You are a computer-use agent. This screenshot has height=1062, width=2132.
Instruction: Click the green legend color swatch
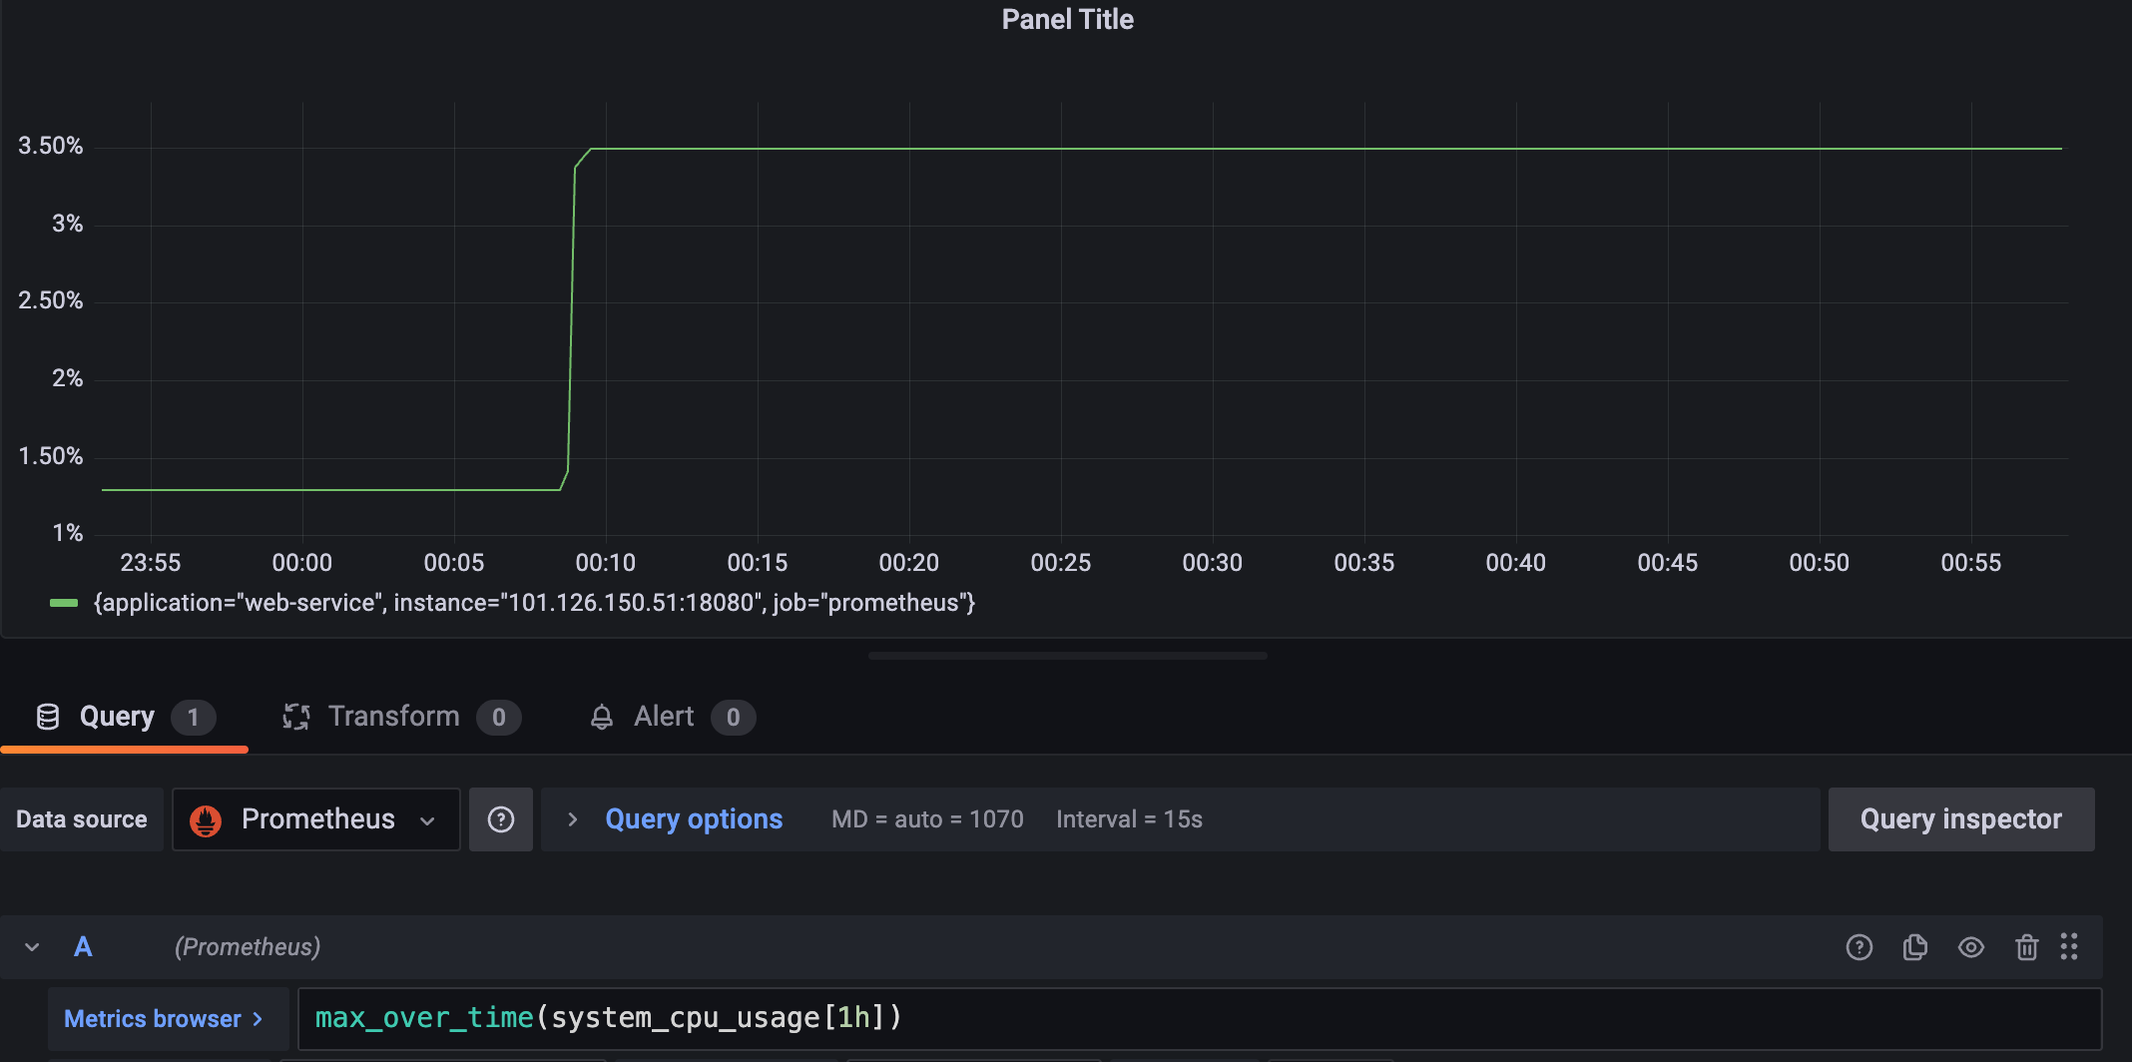click(64, 603)
